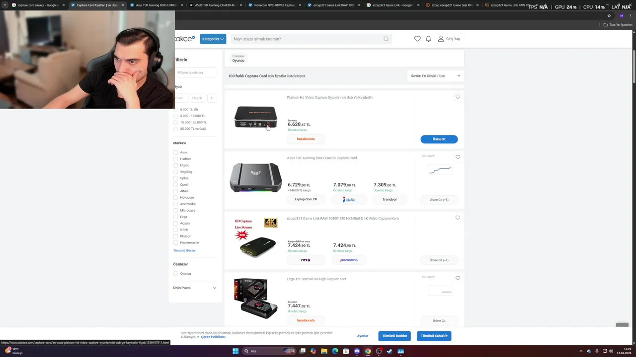
Task: Expand Ürüne Git (+1) offers for ezcap321
Action: click(x=439, y=260)
